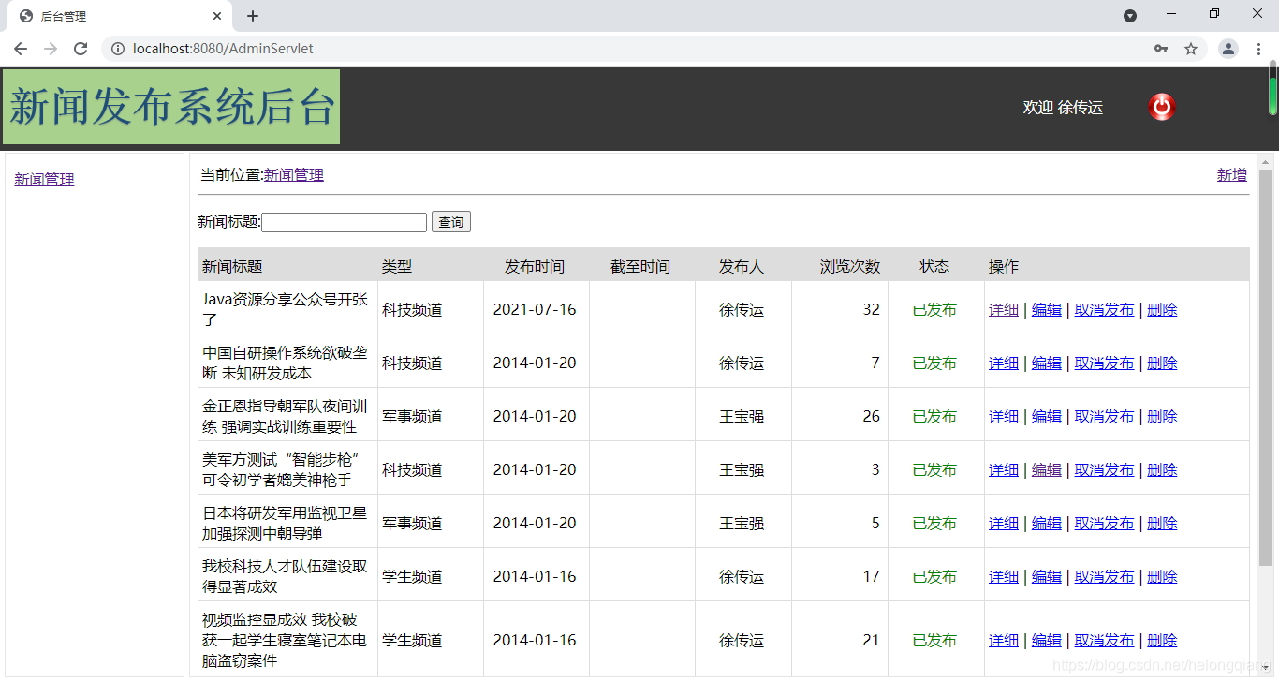Click the red logout power icon
This screenshot has height=682, width=1279.
(1161, 107)
